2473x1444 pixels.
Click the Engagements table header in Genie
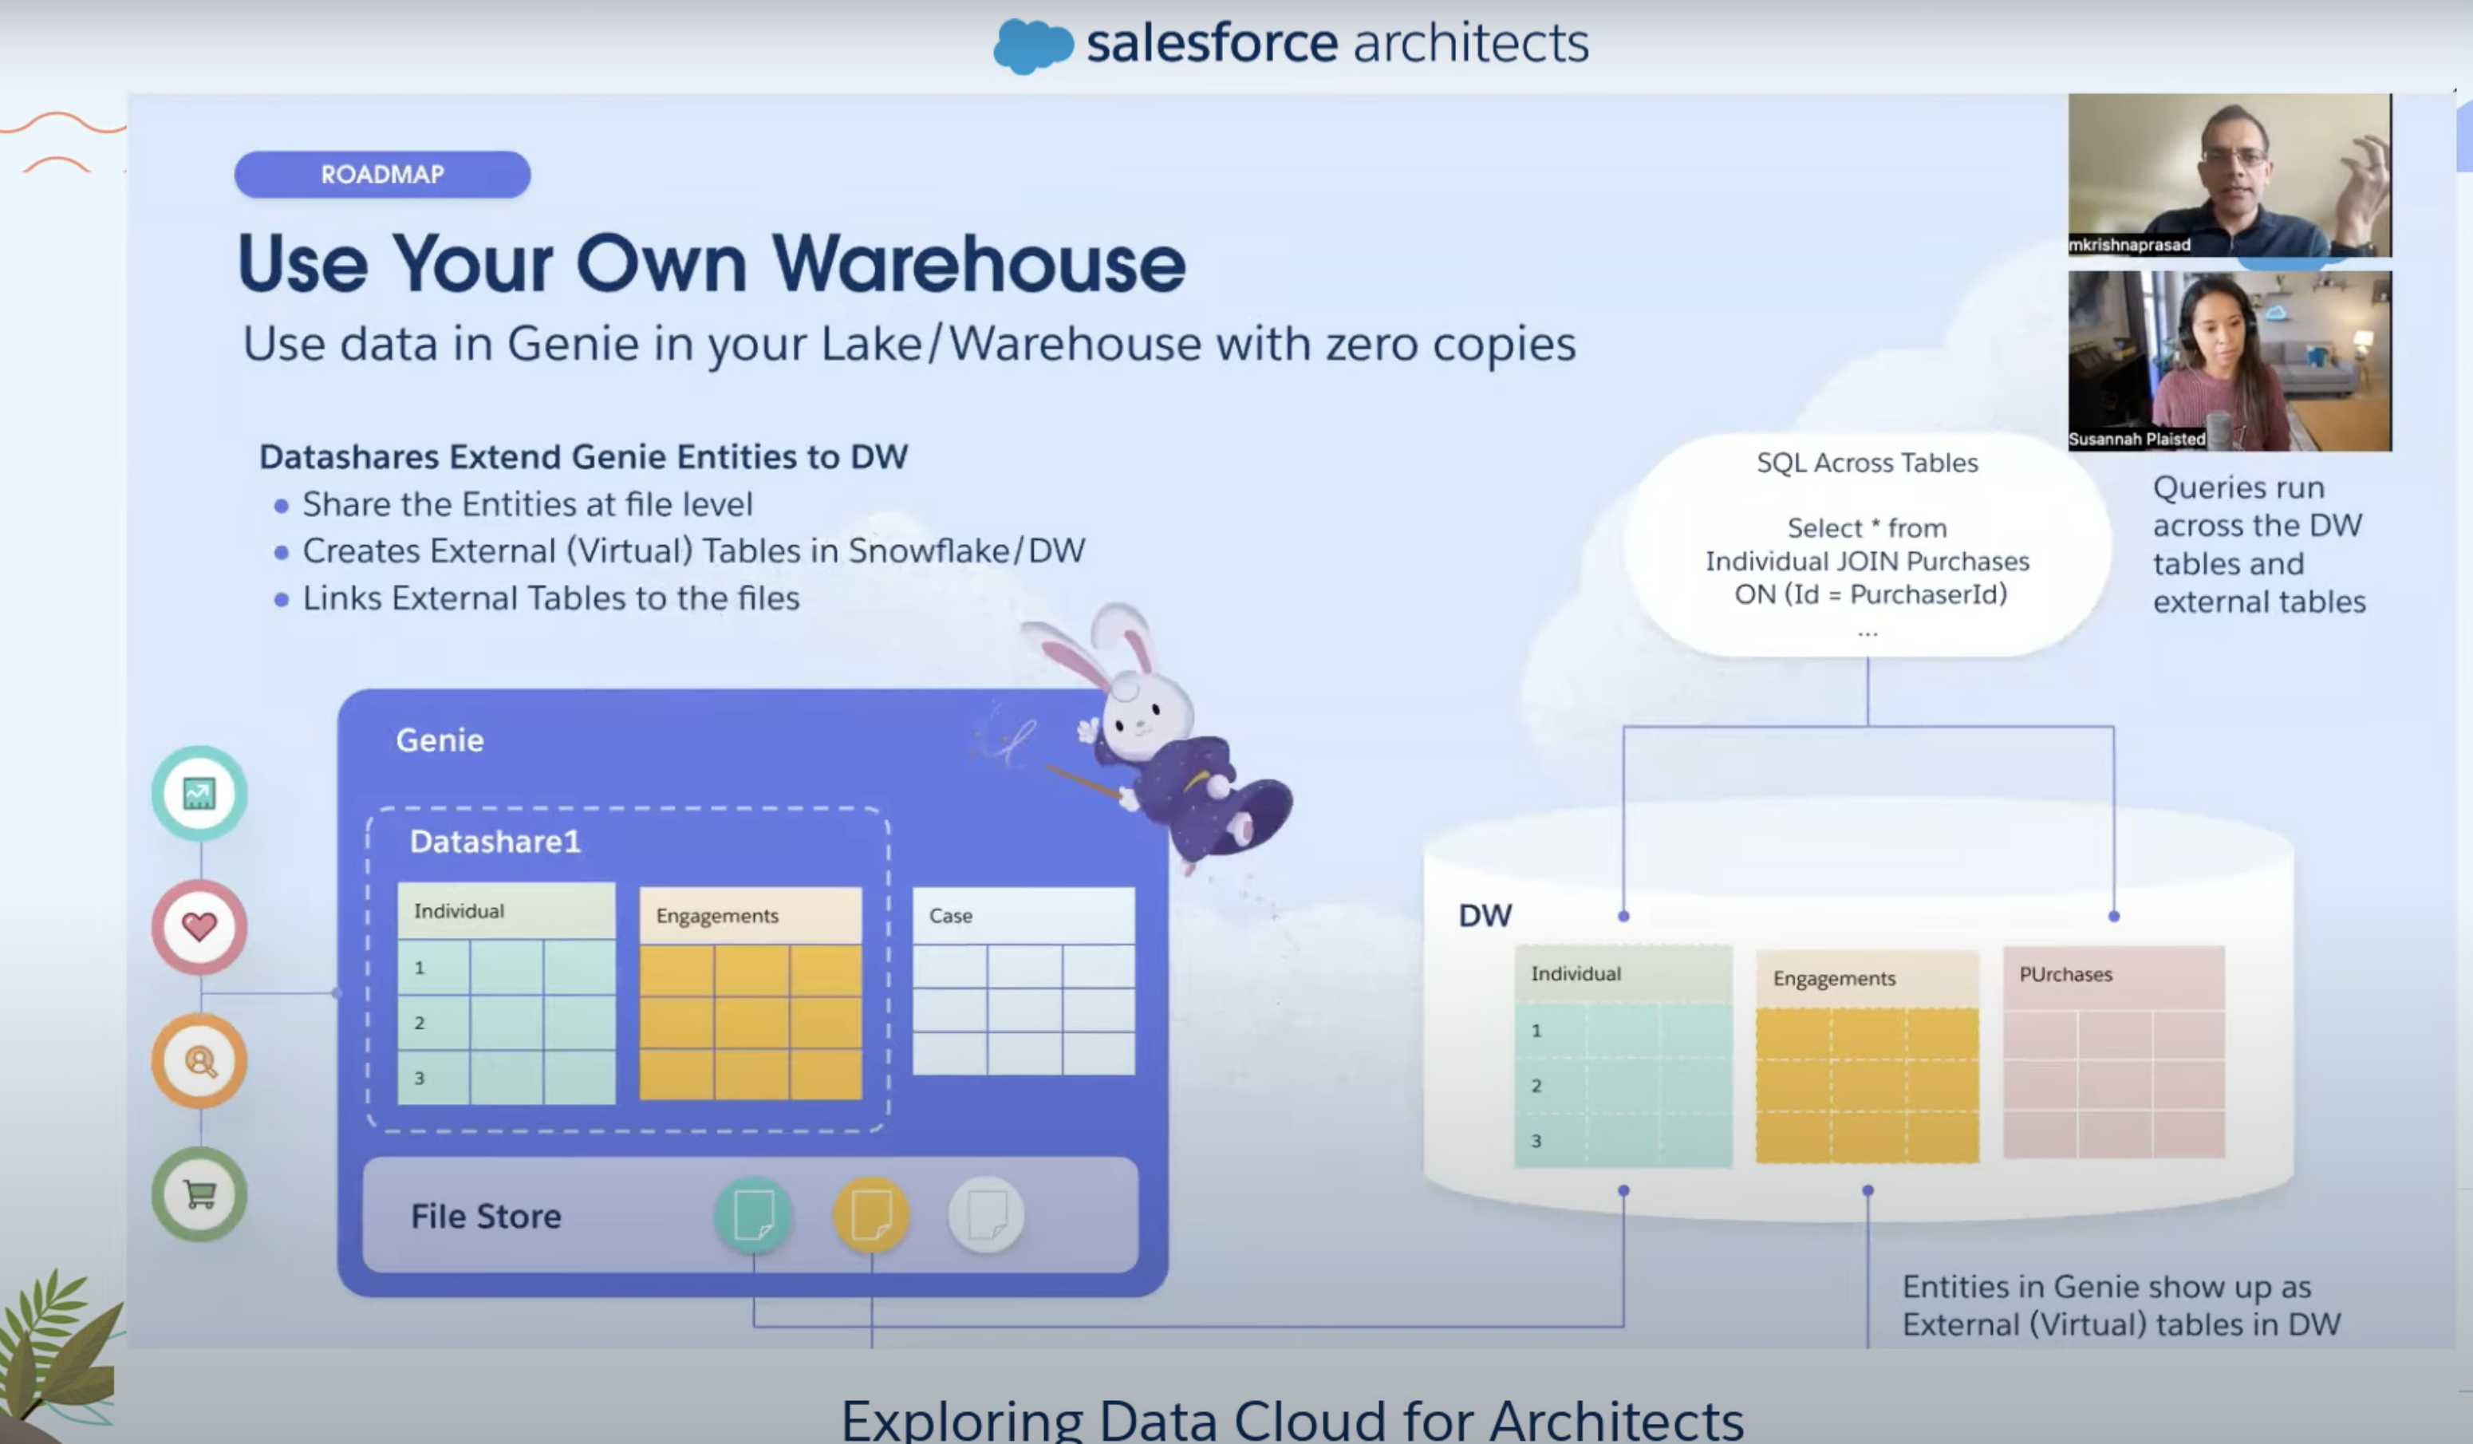point(751,916)
